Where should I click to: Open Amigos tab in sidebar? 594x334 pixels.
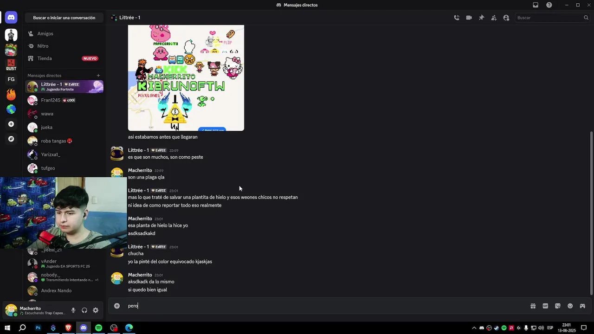65,34
